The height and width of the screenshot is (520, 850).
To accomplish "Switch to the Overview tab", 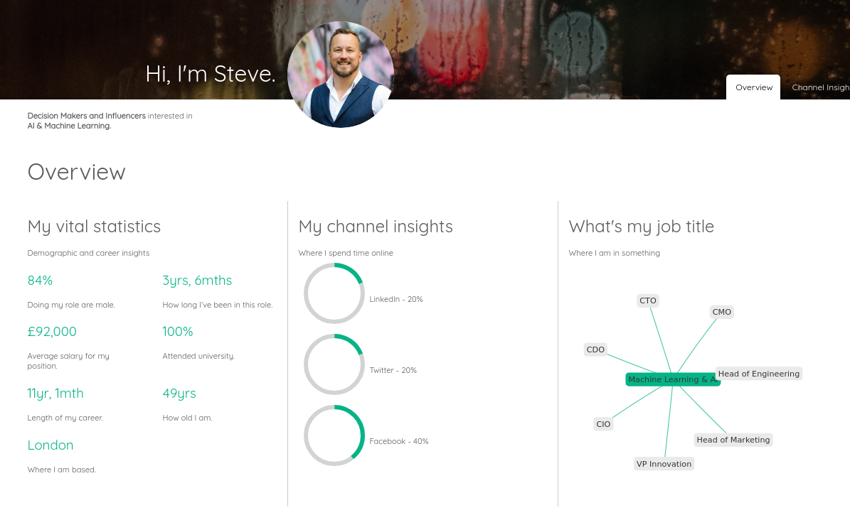I will (x=753, y=87).
